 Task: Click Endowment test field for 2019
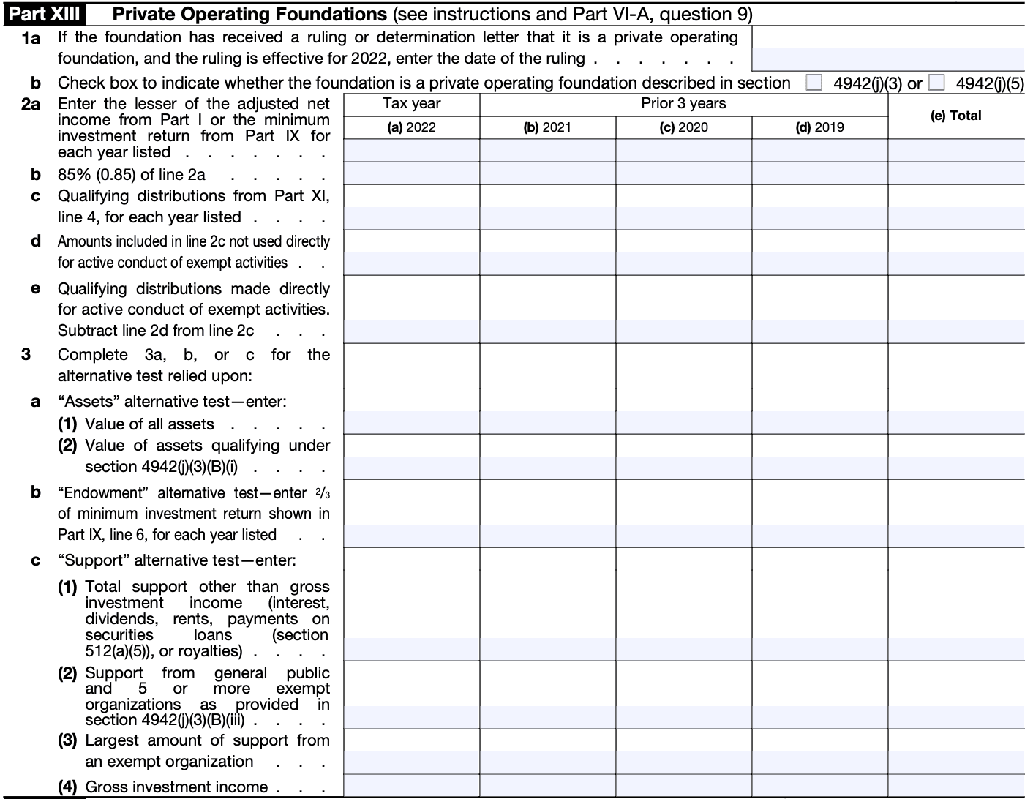point(819,535)
